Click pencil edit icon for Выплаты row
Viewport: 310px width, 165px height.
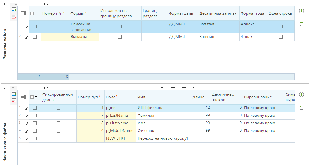[26, 37]
